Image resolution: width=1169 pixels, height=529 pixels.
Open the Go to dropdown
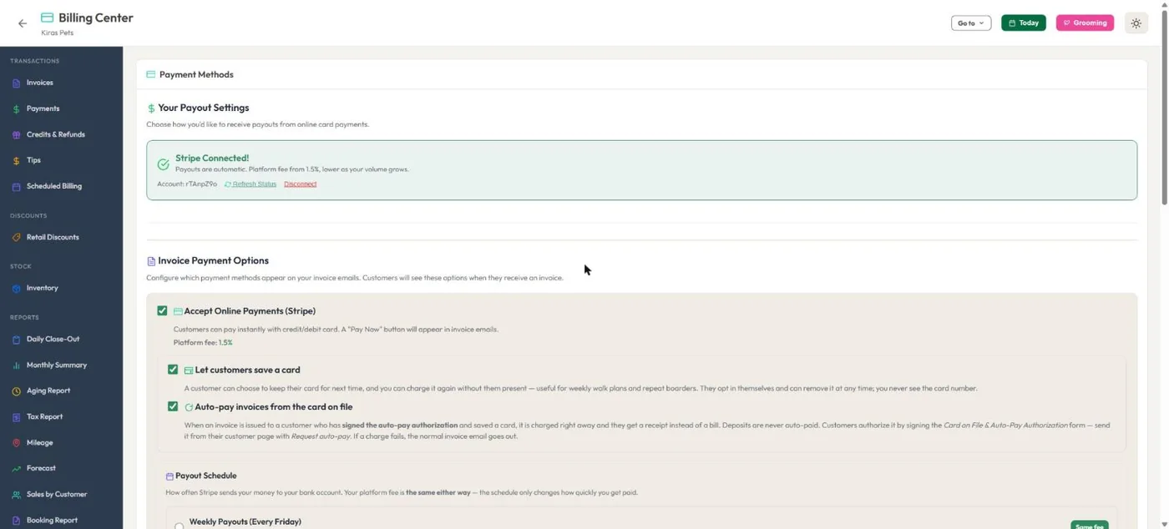(x=970, y=23)
